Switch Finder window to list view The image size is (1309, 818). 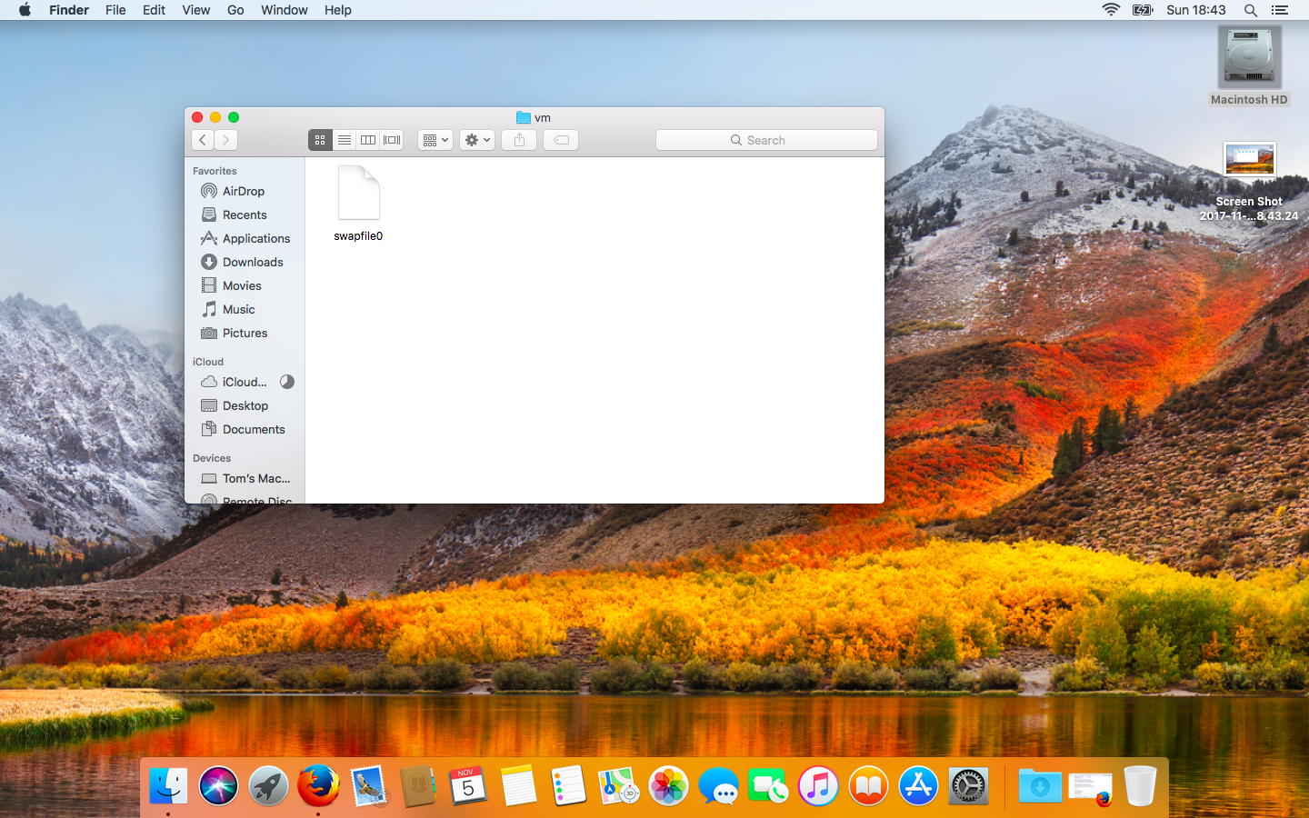tap(344, 140)
